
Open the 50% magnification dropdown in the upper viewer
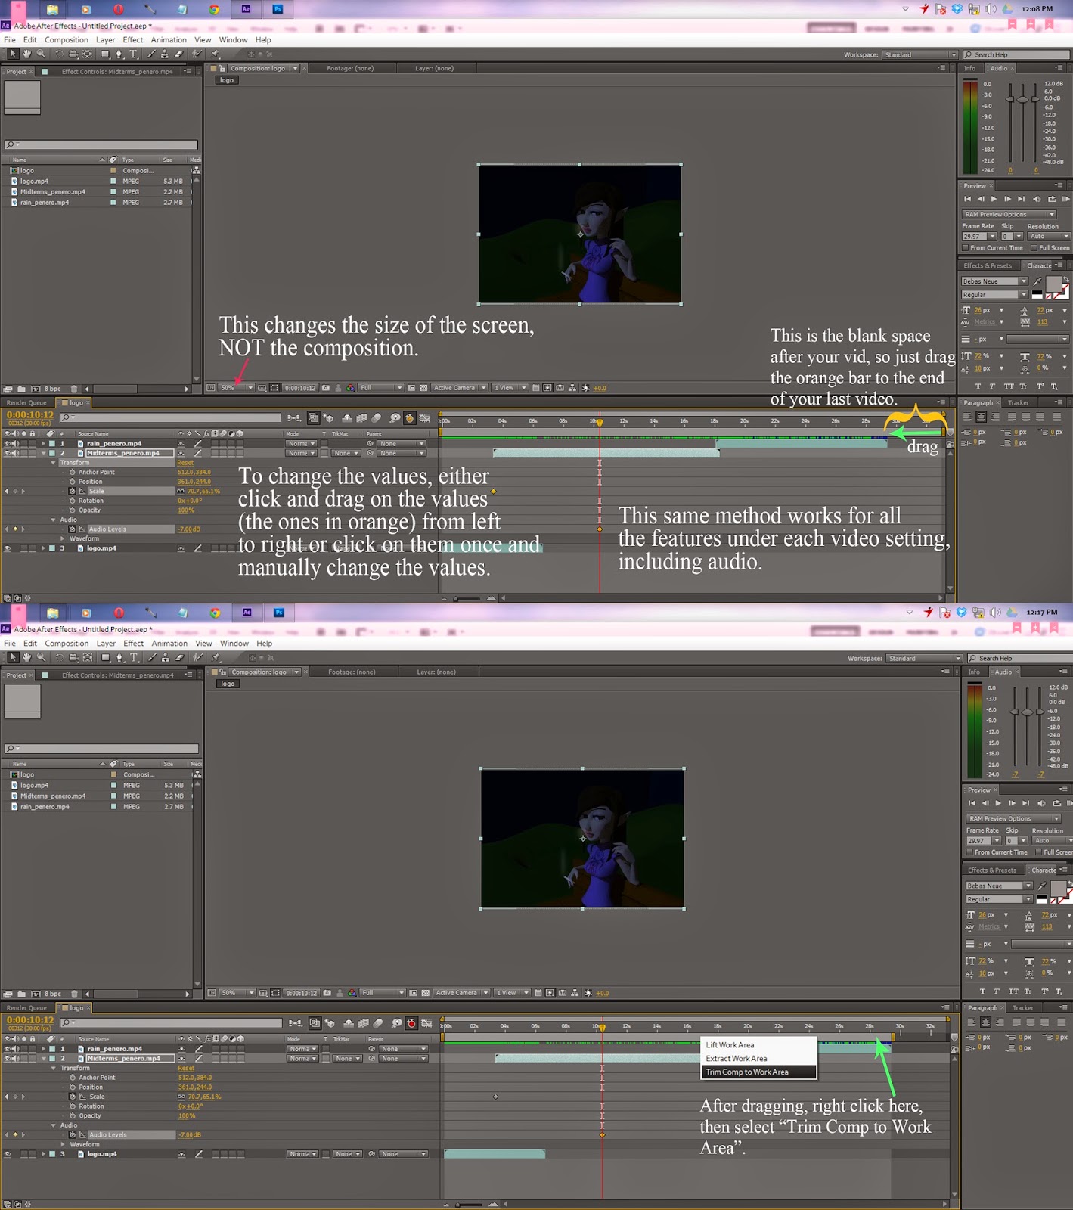(236, 388)
